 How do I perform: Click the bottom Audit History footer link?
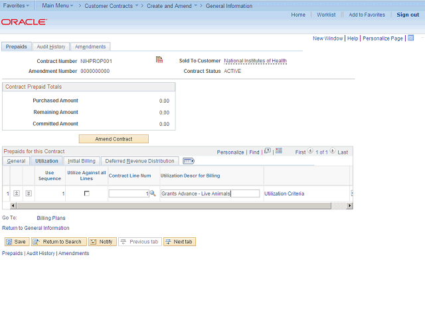pos(41,253)
